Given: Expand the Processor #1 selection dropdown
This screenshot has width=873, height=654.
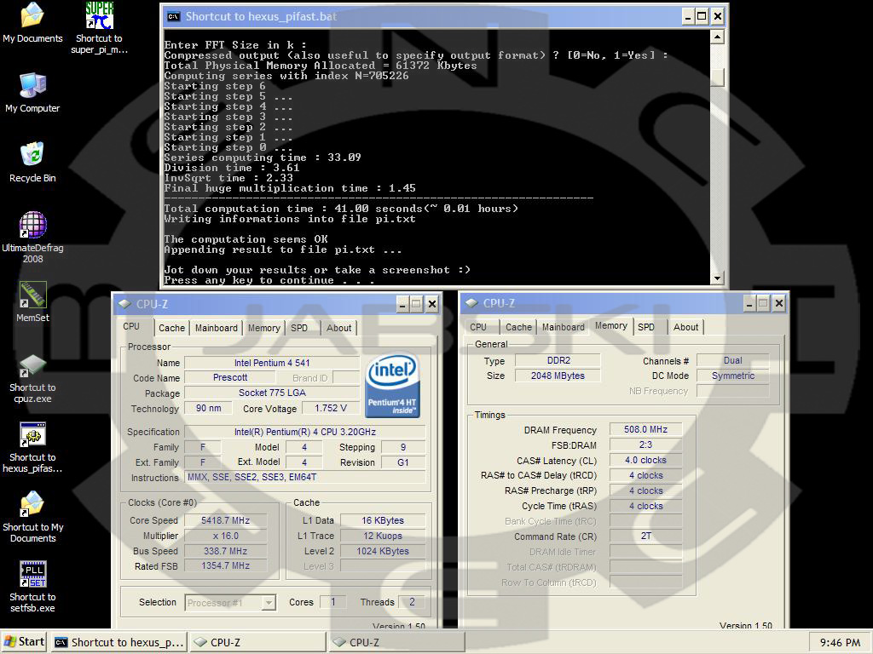Looking at the screenshot, I should point(269,602).
